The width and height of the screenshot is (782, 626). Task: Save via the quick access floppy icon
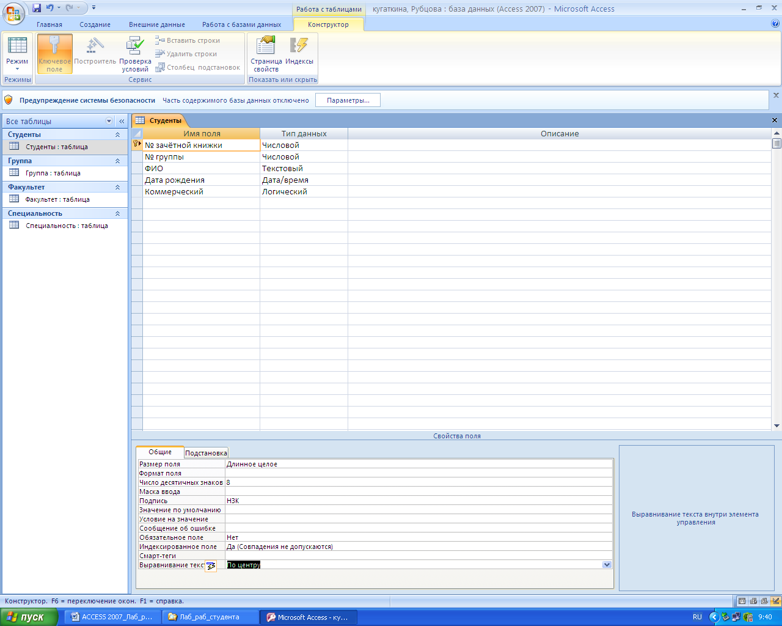[37, 8]
